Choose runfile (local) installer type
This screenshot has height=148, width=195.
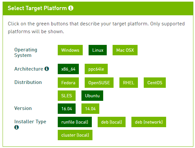pyautogui.click(x=75, y=122)
